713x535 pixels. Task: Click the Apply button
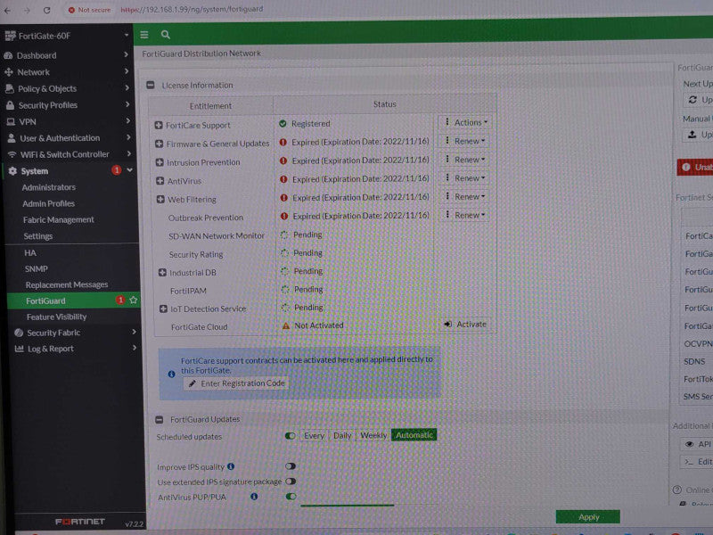tap(588, 517)
